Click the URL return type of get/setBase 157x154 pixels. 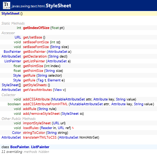coord(18,37)
